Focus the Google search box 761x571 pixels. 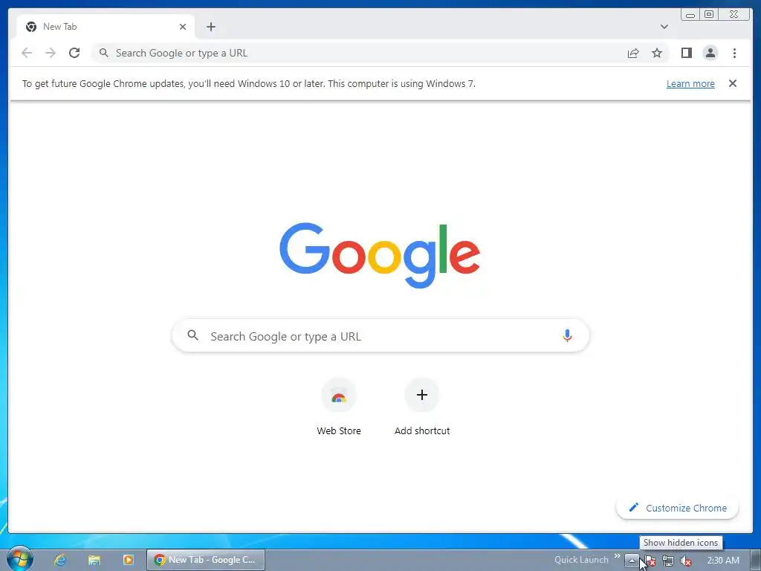(380, 335)
